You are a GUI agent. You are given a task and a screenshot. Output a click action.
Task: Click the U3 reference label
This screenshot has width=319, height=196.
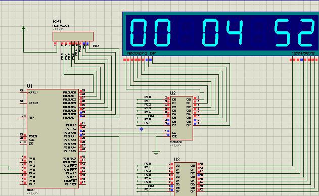(177, 159)
